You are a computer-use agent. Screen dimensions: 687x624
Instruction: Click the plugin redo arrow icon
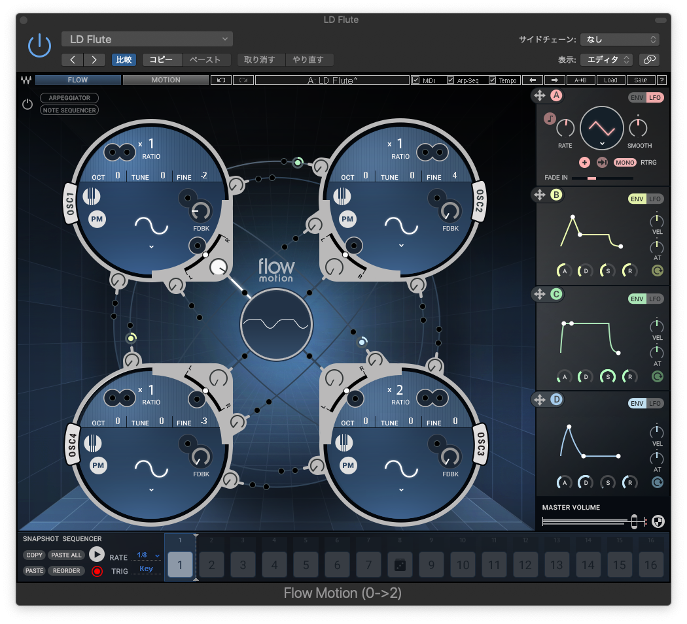click(243, 80)
